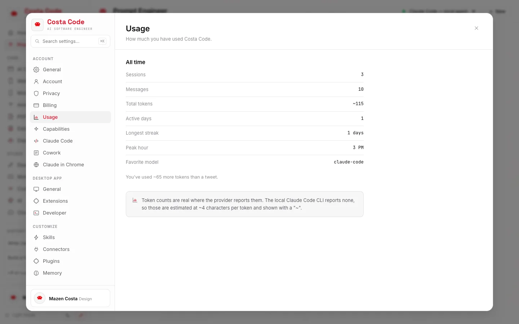Image resolution: width=519 pixels, height=324 pixels.
Task: Open Capabilities settings
Action: pos(70,129)
